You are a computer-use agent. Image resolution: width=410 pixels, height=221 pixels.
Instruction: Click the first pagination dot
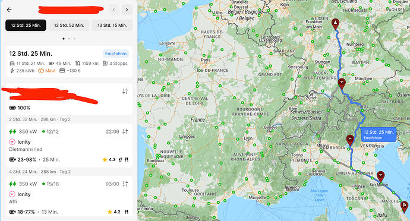[64, 39]
